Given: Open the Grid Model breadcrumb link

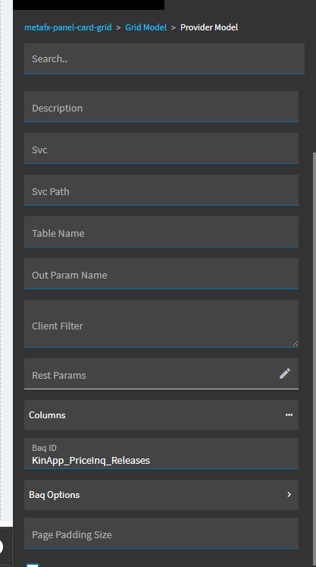Looking at the screenshot, I should click(146, 27).
